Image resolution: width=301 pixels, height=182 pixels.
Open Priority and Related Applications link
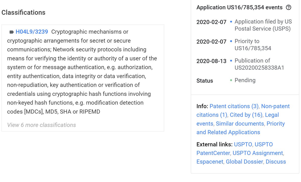click(241, 128)
